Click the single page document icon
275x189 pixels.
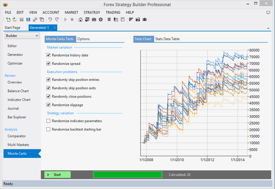coord(122,19)
